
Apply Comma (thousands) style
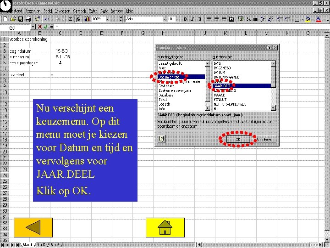(256, 19)
